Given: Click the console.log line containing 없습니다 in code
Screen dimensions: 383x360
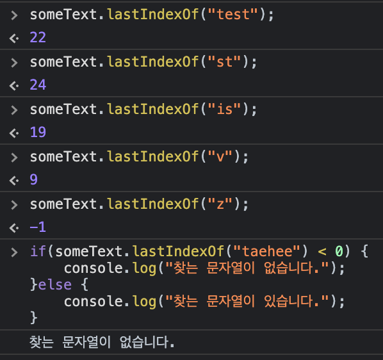Looking at the screenshot, I should [204, 268].
